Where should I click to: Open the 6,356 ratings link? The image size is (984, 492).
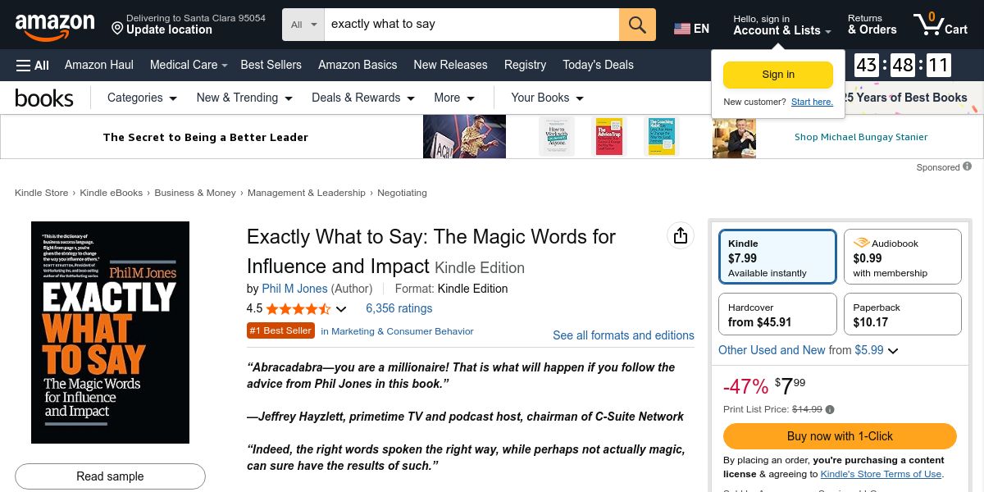coord(399,308)
